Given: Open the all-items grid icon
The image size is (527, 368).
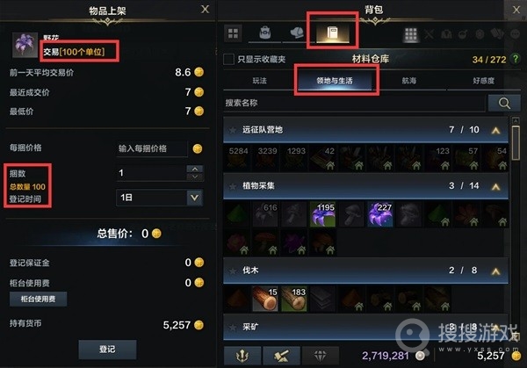Looking at the screenshot, I should tap(233, 32).
